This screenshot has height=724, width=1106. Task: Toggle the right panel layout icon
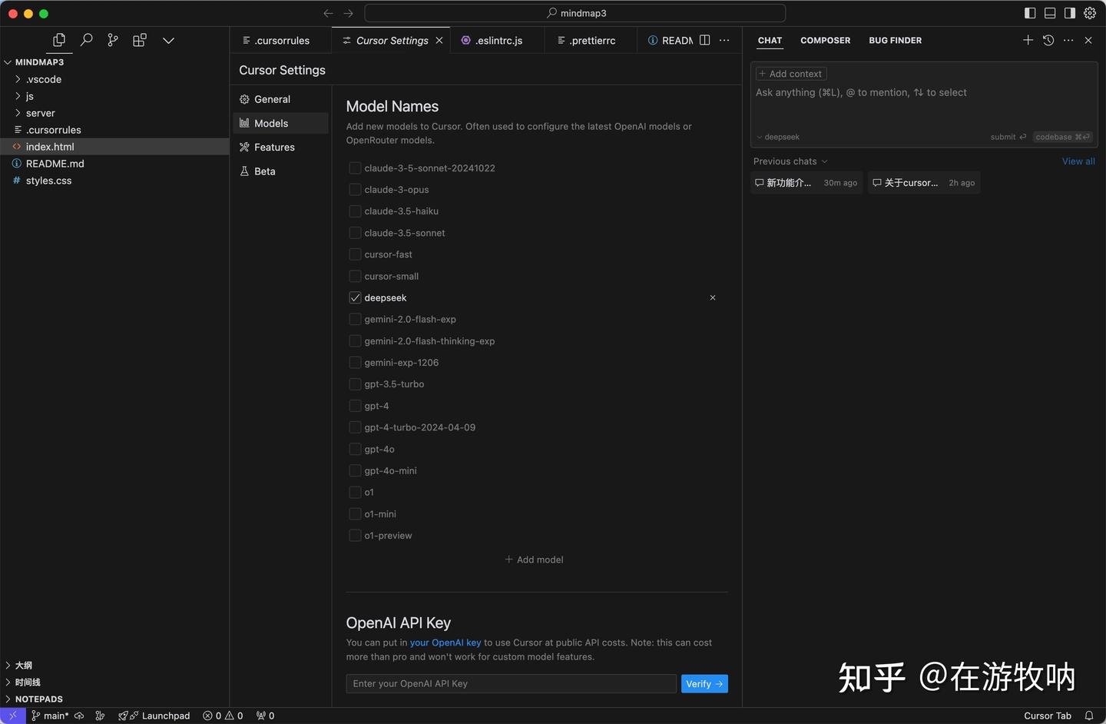pyautogui.click(x=1069, y=13)
